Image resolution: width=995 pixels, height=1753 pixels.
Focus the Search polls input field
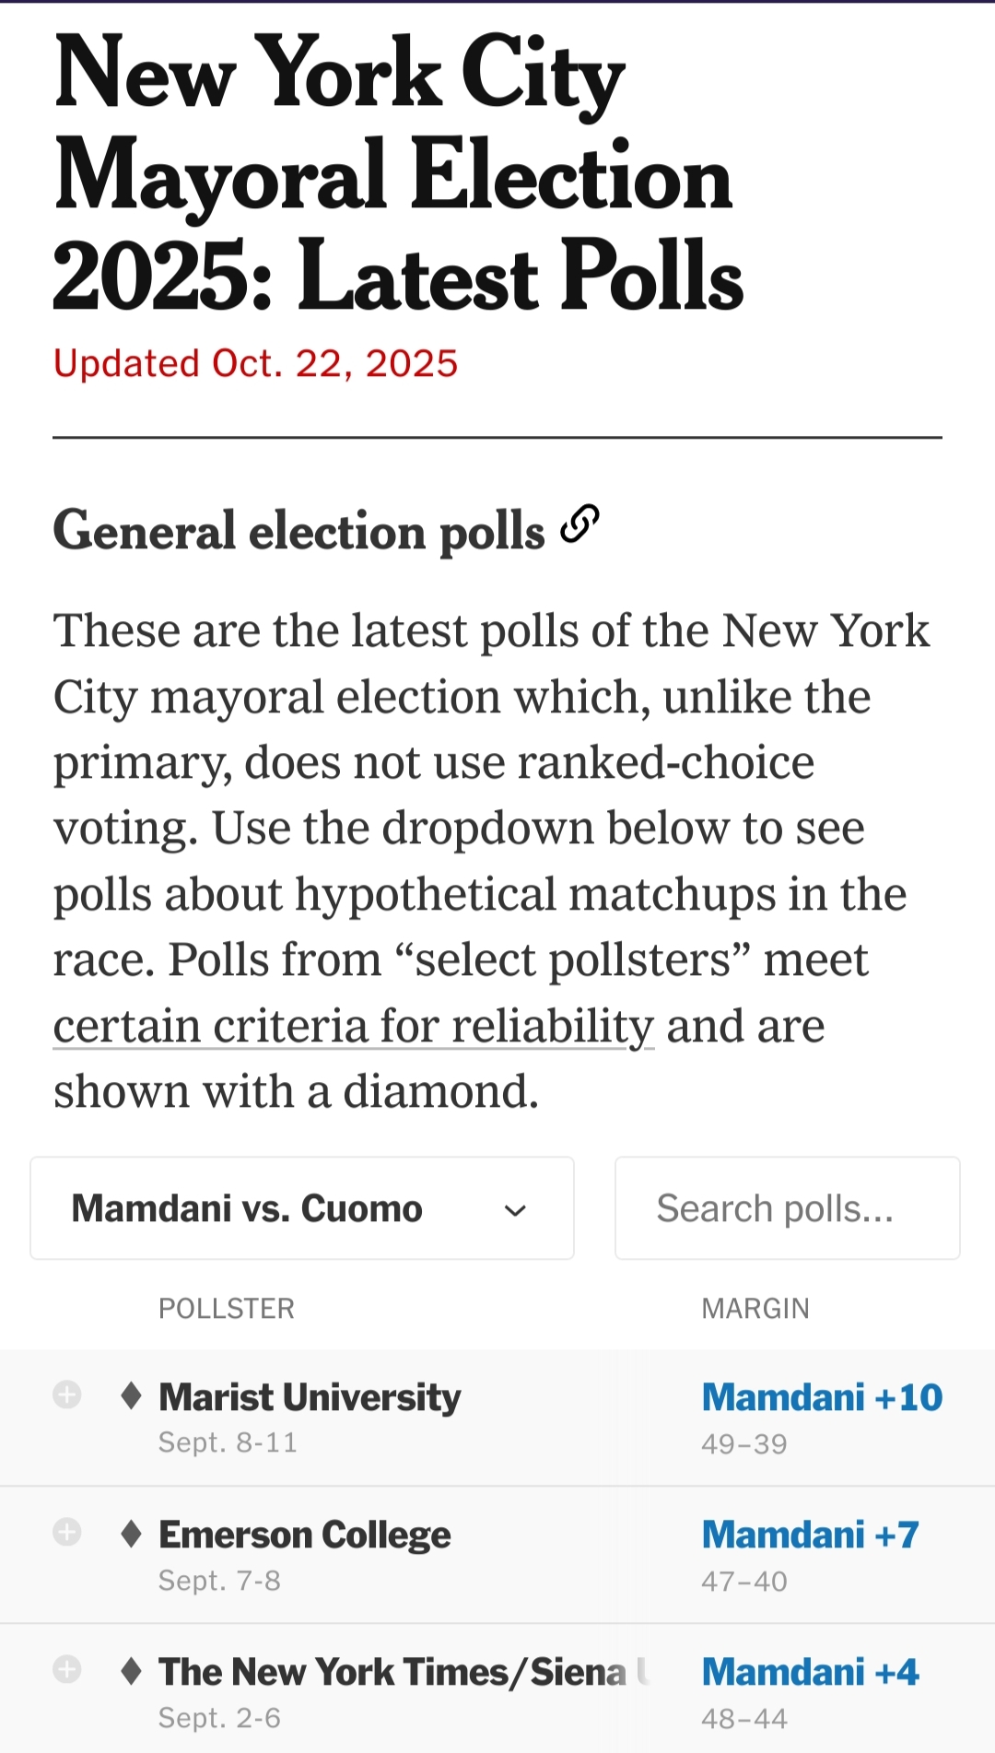pyautogui.click(x=787, y=1208)
